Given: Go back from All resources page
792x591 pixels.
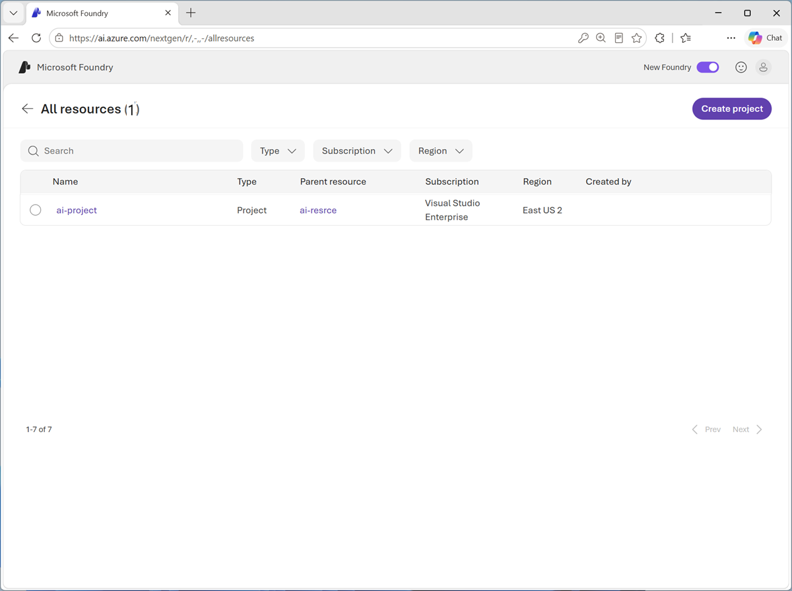Looking at the screenshot, I should pos(27,109).
